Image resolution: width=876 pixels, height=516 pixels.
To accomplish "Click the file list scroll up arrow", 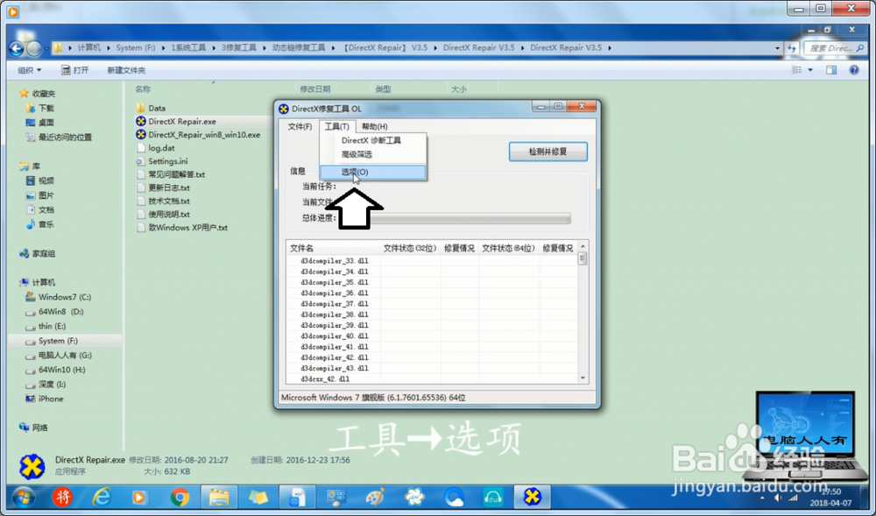I will (x=583, y=246).
